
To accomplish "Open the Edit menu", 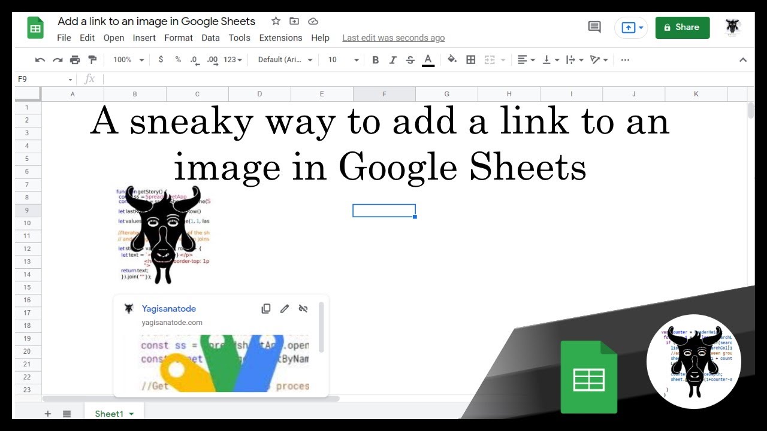I will (x=87, y=38).
